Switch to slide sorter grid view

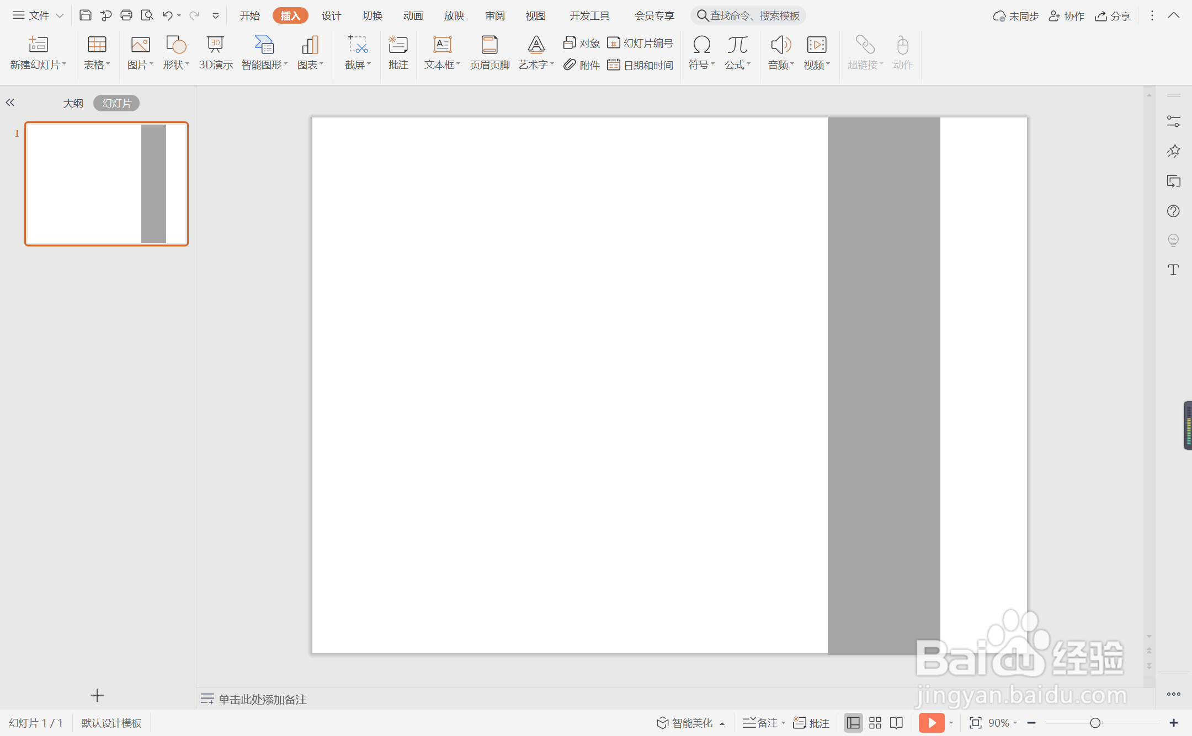875,723
